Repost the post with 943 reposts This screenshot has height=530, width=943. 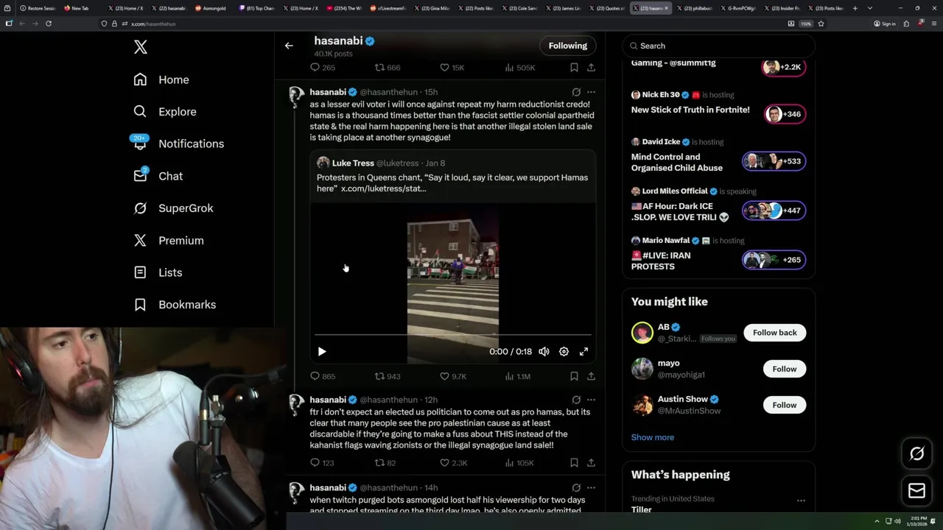coord(388,376)
